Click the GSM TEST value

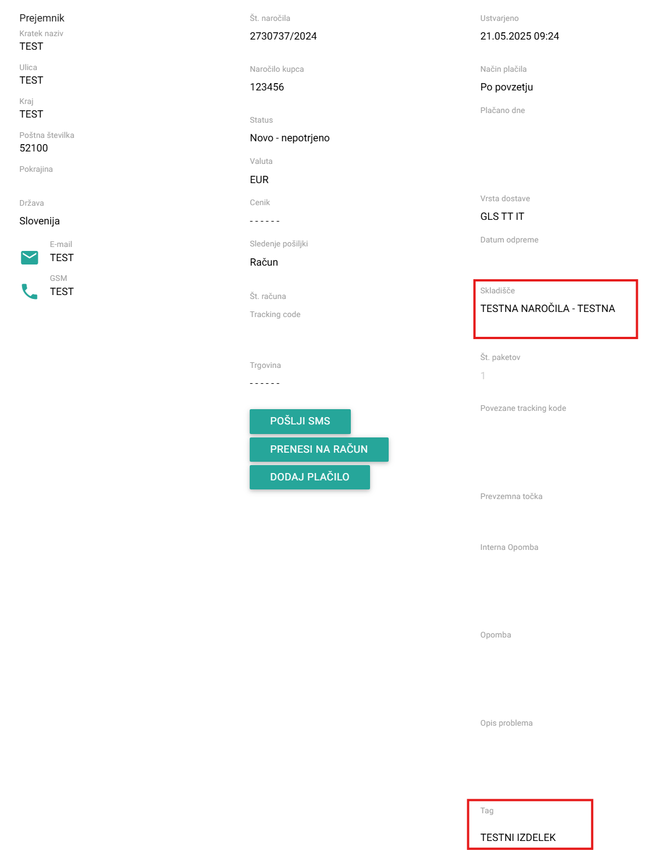pos(62,292)
